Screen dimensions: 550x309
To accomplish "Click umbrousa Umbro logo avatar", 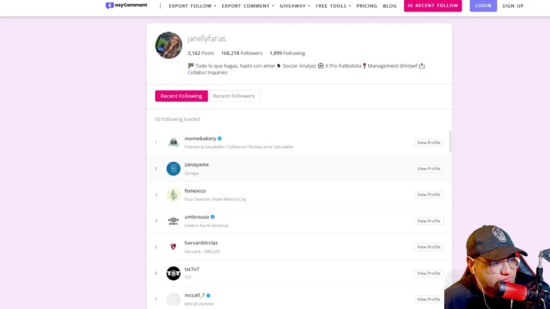I will [173, 221].
